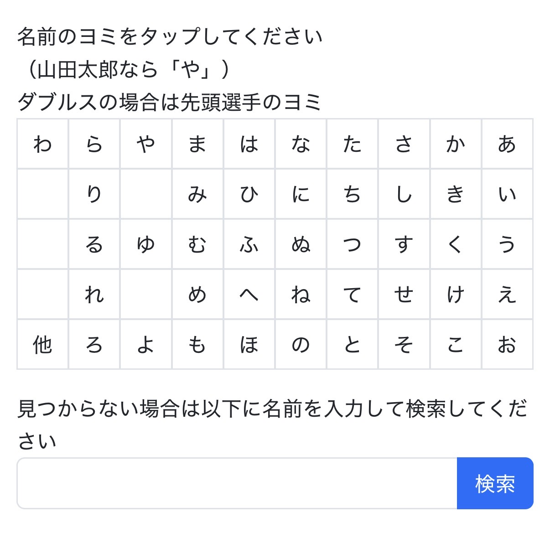This screenshot has height=538, width=550.
Task: Choose the さ reading cell
Action: 404,144
